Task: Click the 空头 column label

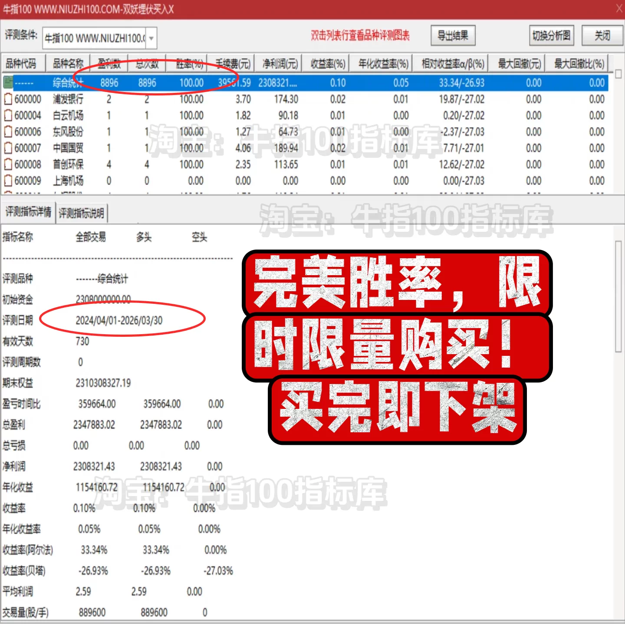Action: click(199, 237)
